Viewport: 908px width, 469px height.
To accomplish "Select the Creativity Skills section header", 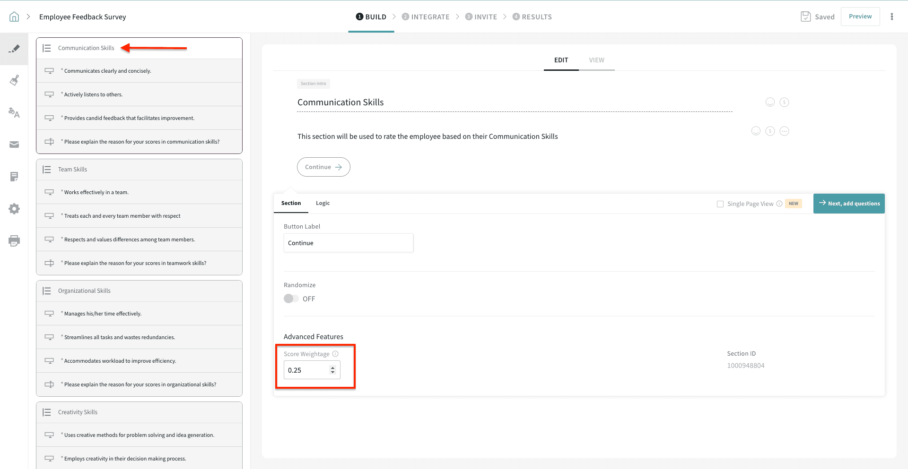I will (x=78, y=412).
